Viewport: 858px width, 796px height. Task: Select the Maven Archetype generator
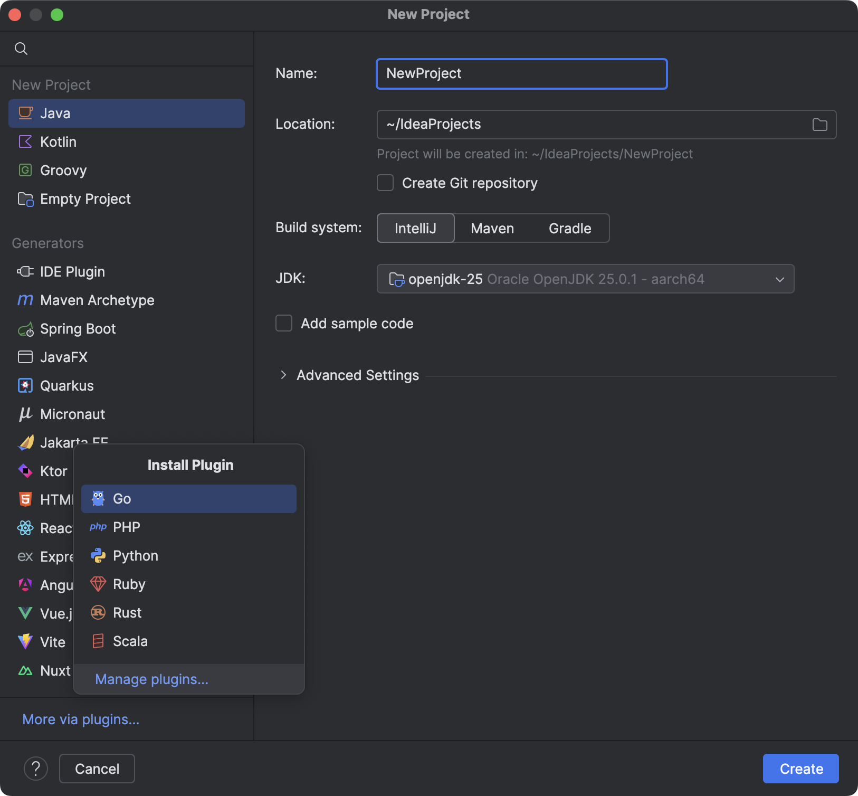(x=97, y=300)
